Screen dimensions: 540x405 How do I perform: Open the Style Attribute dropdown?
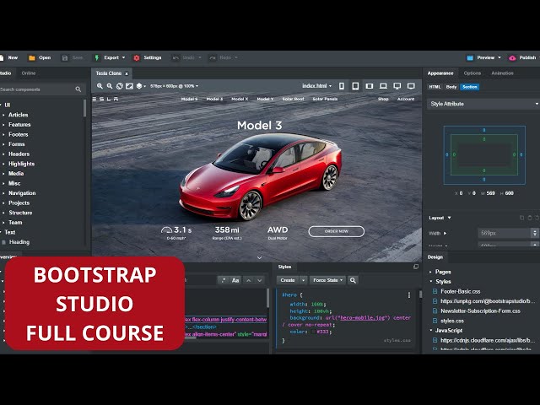coord(483,104)
